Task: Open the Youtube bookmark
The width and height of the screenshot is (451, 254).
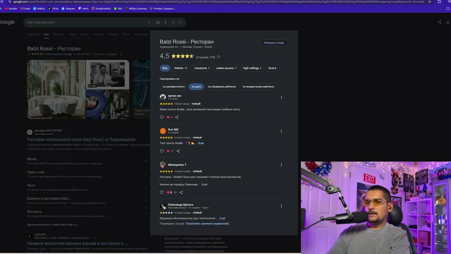Action: click(x=11, y=8)
